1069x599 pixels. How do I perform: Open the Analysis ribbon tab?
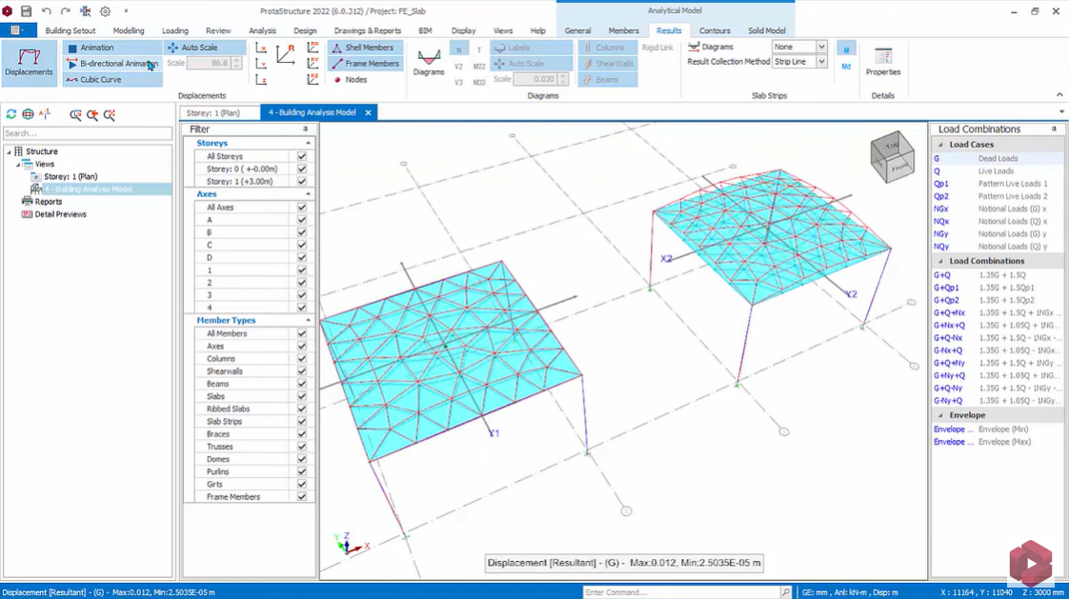pyautogui.click(x=262, y=30)
